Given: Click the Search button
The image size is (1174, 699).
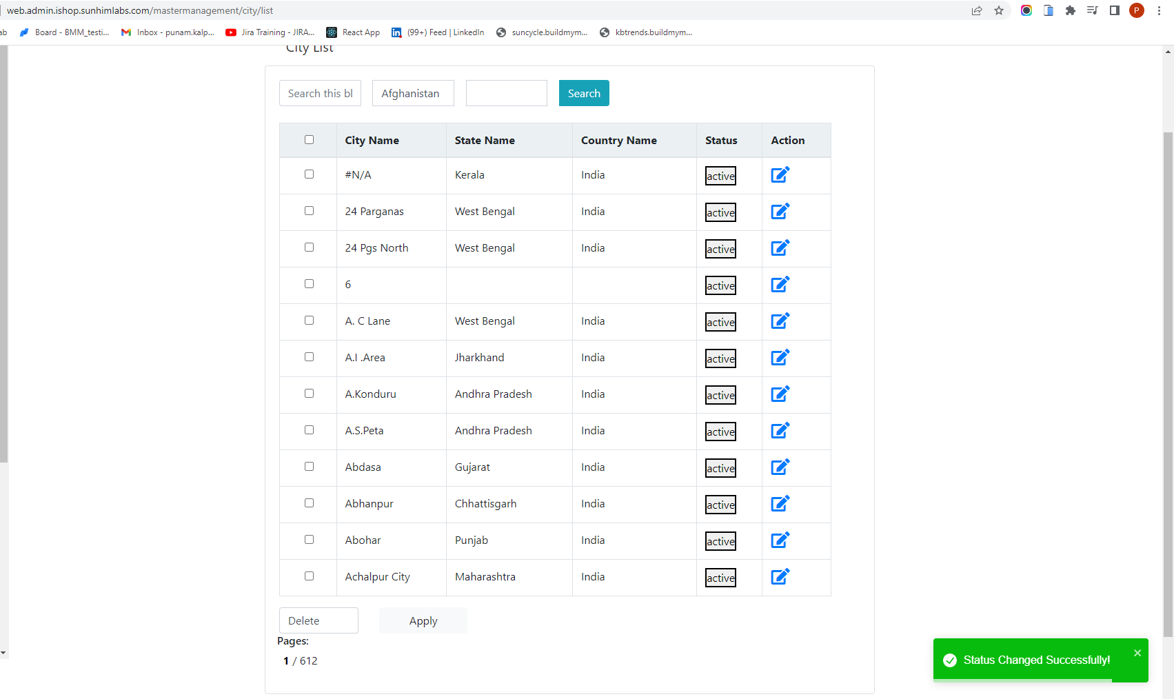Looking at the screenshot, I should tap(584, 93).
